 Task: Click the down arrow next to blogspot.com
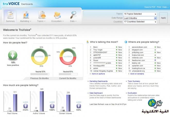155,50
